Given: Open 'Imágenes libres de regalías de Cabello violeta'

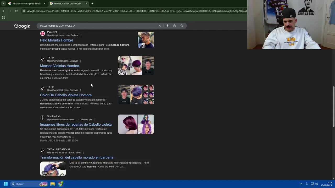Looking at the screenshot, I should click(76, 125).
